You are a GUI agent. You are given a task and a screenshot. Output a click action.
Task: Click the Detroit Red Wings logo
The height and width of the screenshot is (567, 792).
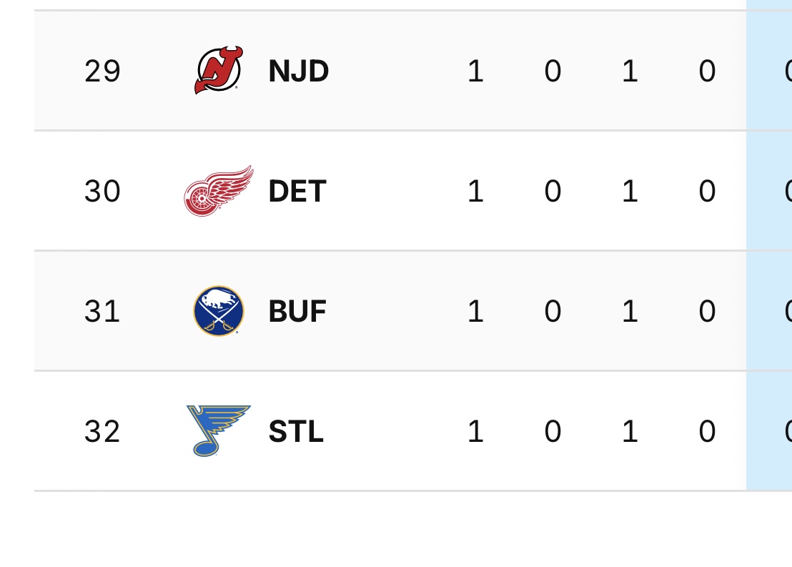click(x=219, y=191)
